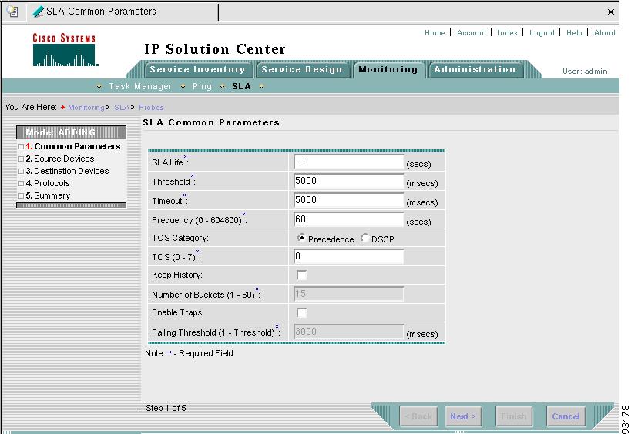Open the Index link
631x434 pixels.
tap(508, 33)
